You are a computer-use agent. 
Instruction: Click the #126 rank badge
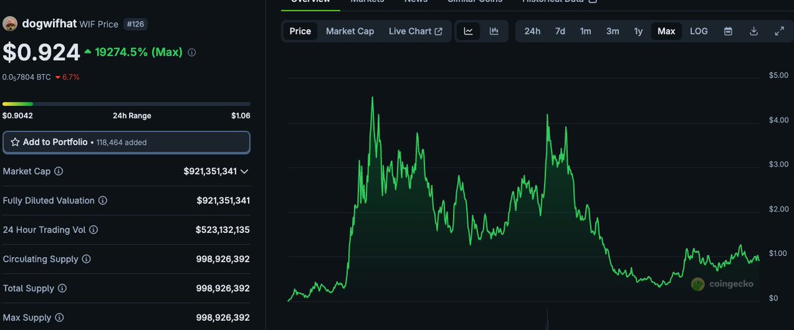click(x=136, y=24)
